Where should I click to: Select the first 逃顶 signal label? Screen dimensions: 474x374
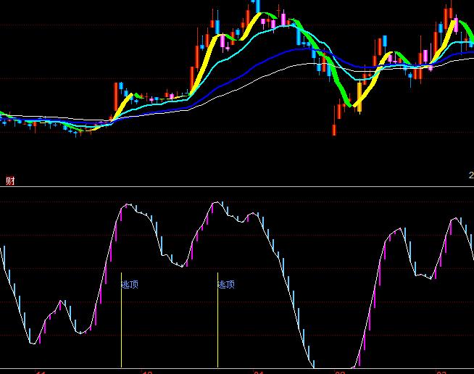[x=130, y=285]
